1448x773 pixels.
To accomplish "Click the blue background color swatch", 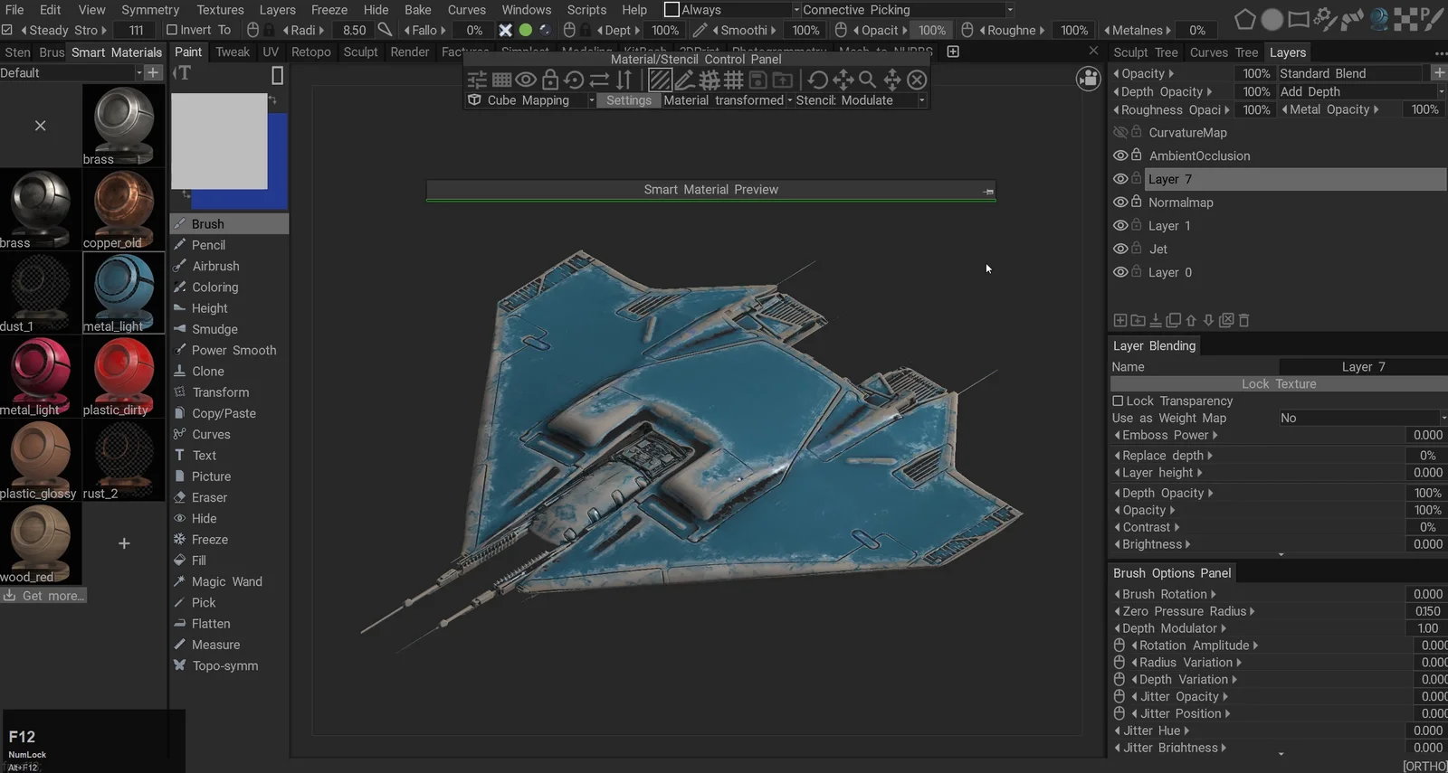I will click(x=278, y=161).
